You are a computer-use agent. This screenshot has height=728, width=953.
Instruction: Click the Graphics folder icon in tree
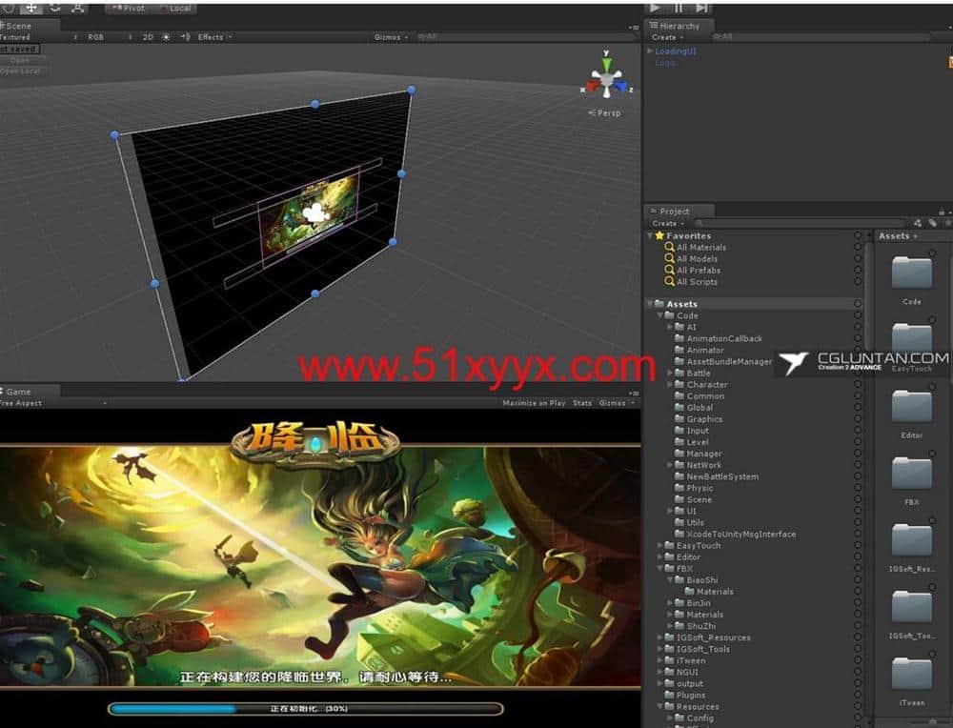point(679,419)
